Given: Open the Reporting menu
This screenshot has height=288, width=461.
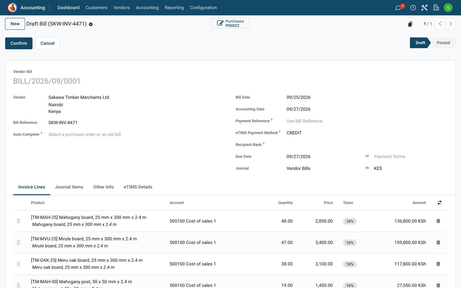Looking at the screenshot, I should tap(174, 8).
